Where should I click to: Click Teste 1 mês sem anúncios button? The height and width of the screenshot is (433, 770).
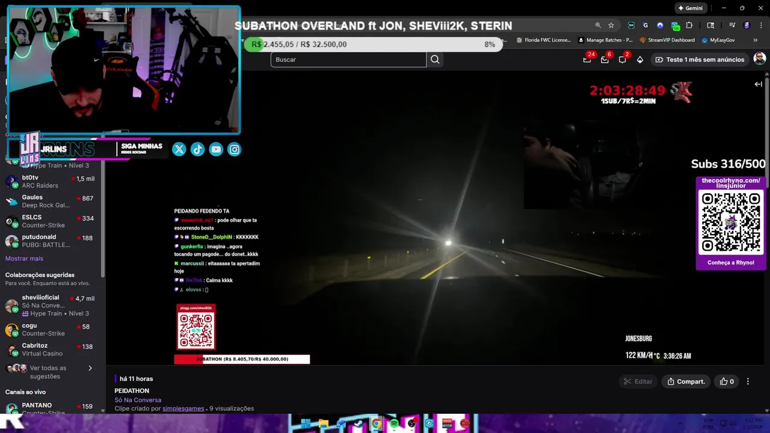pyautogui.click(x=700, y=60)
